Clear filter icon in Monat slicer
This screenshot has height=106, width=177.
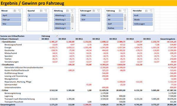tap(20, 11)
